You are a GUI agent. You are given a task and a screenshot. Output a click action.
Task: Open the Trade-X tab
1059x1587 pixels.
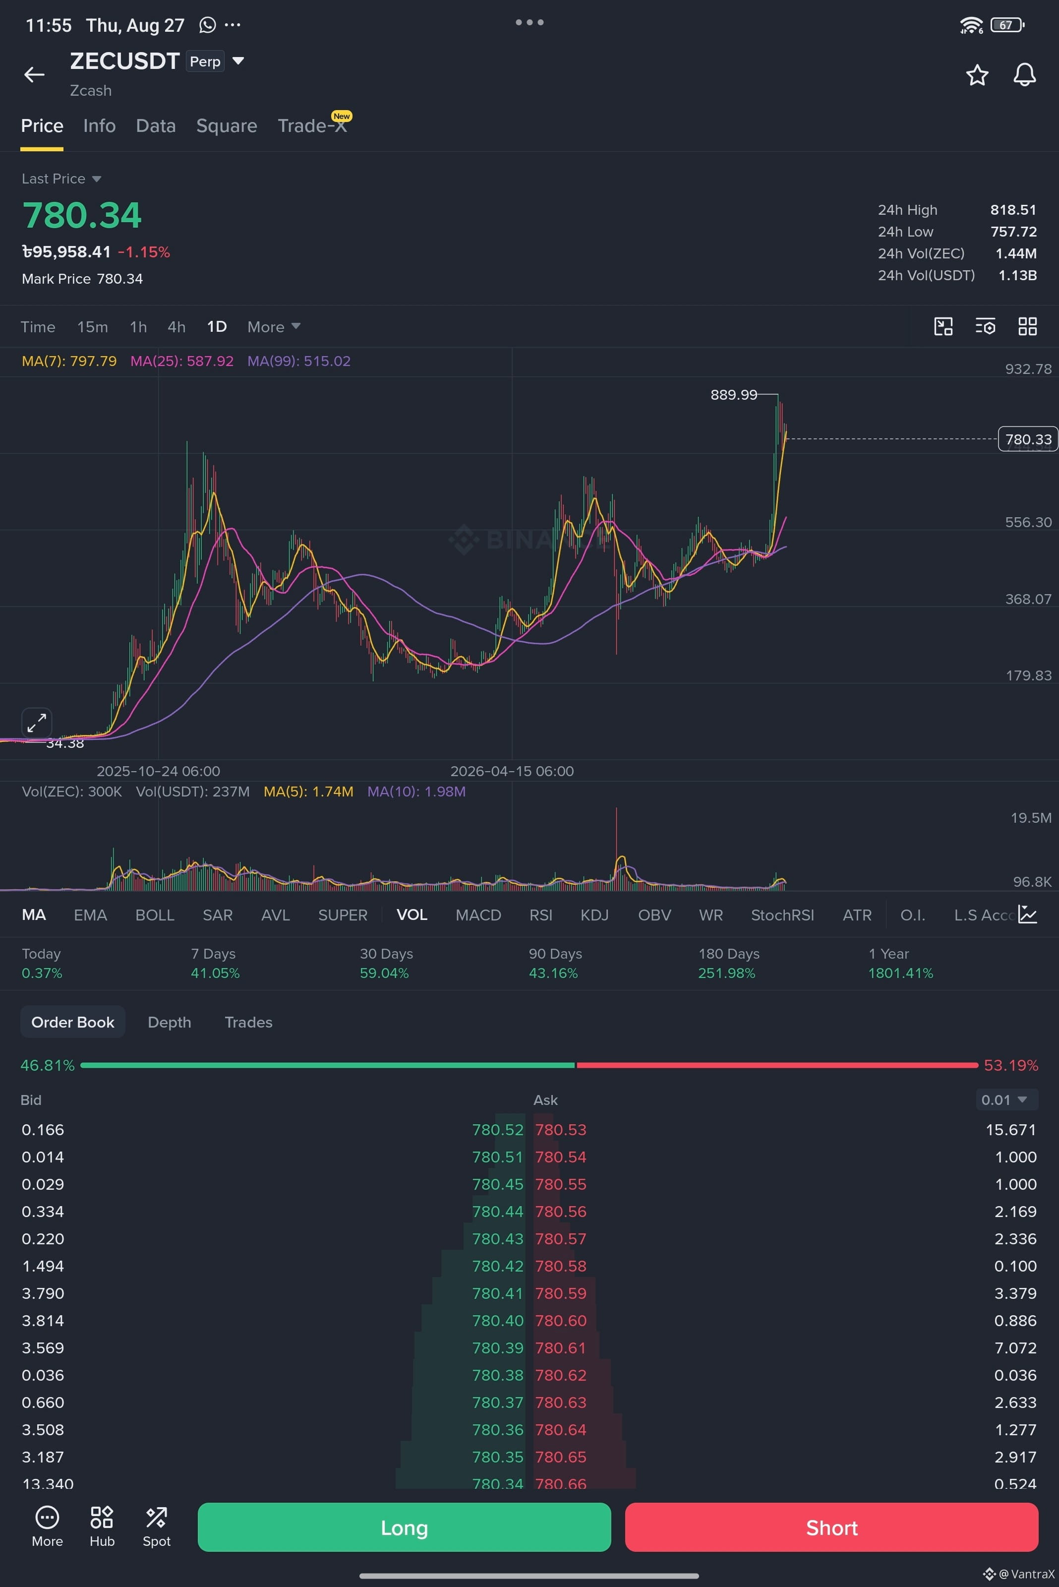(x=312, y=125)
